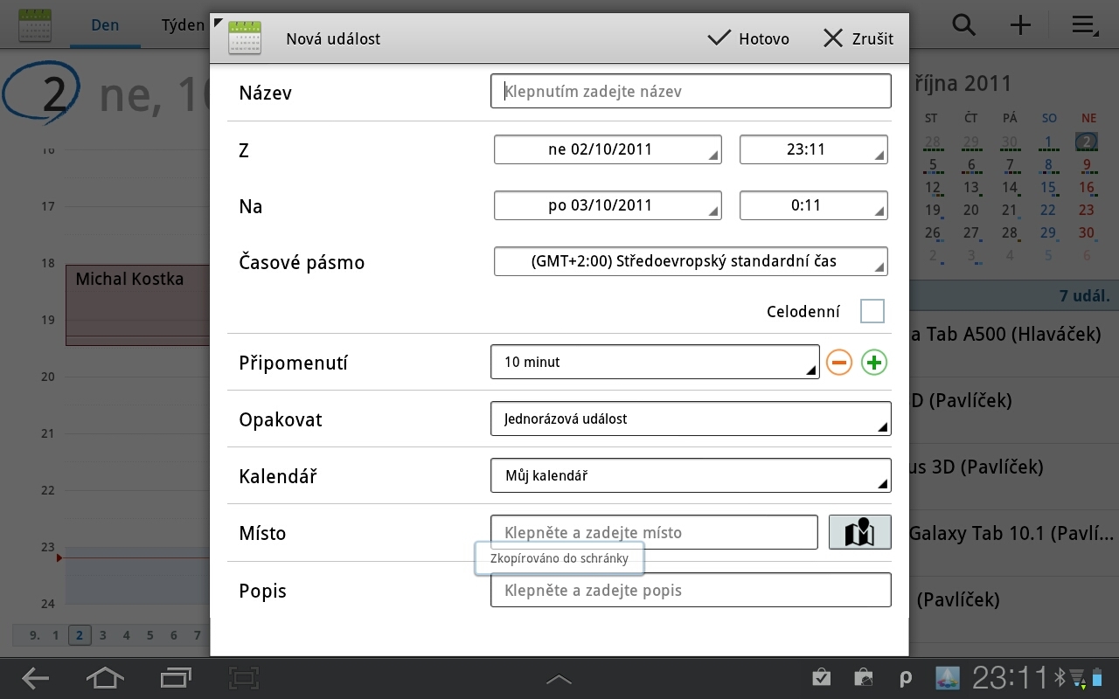1119x699 pixels.
Task: Open Kalendář dropdown showing Můj kalendář
Action: click(691, 475)
